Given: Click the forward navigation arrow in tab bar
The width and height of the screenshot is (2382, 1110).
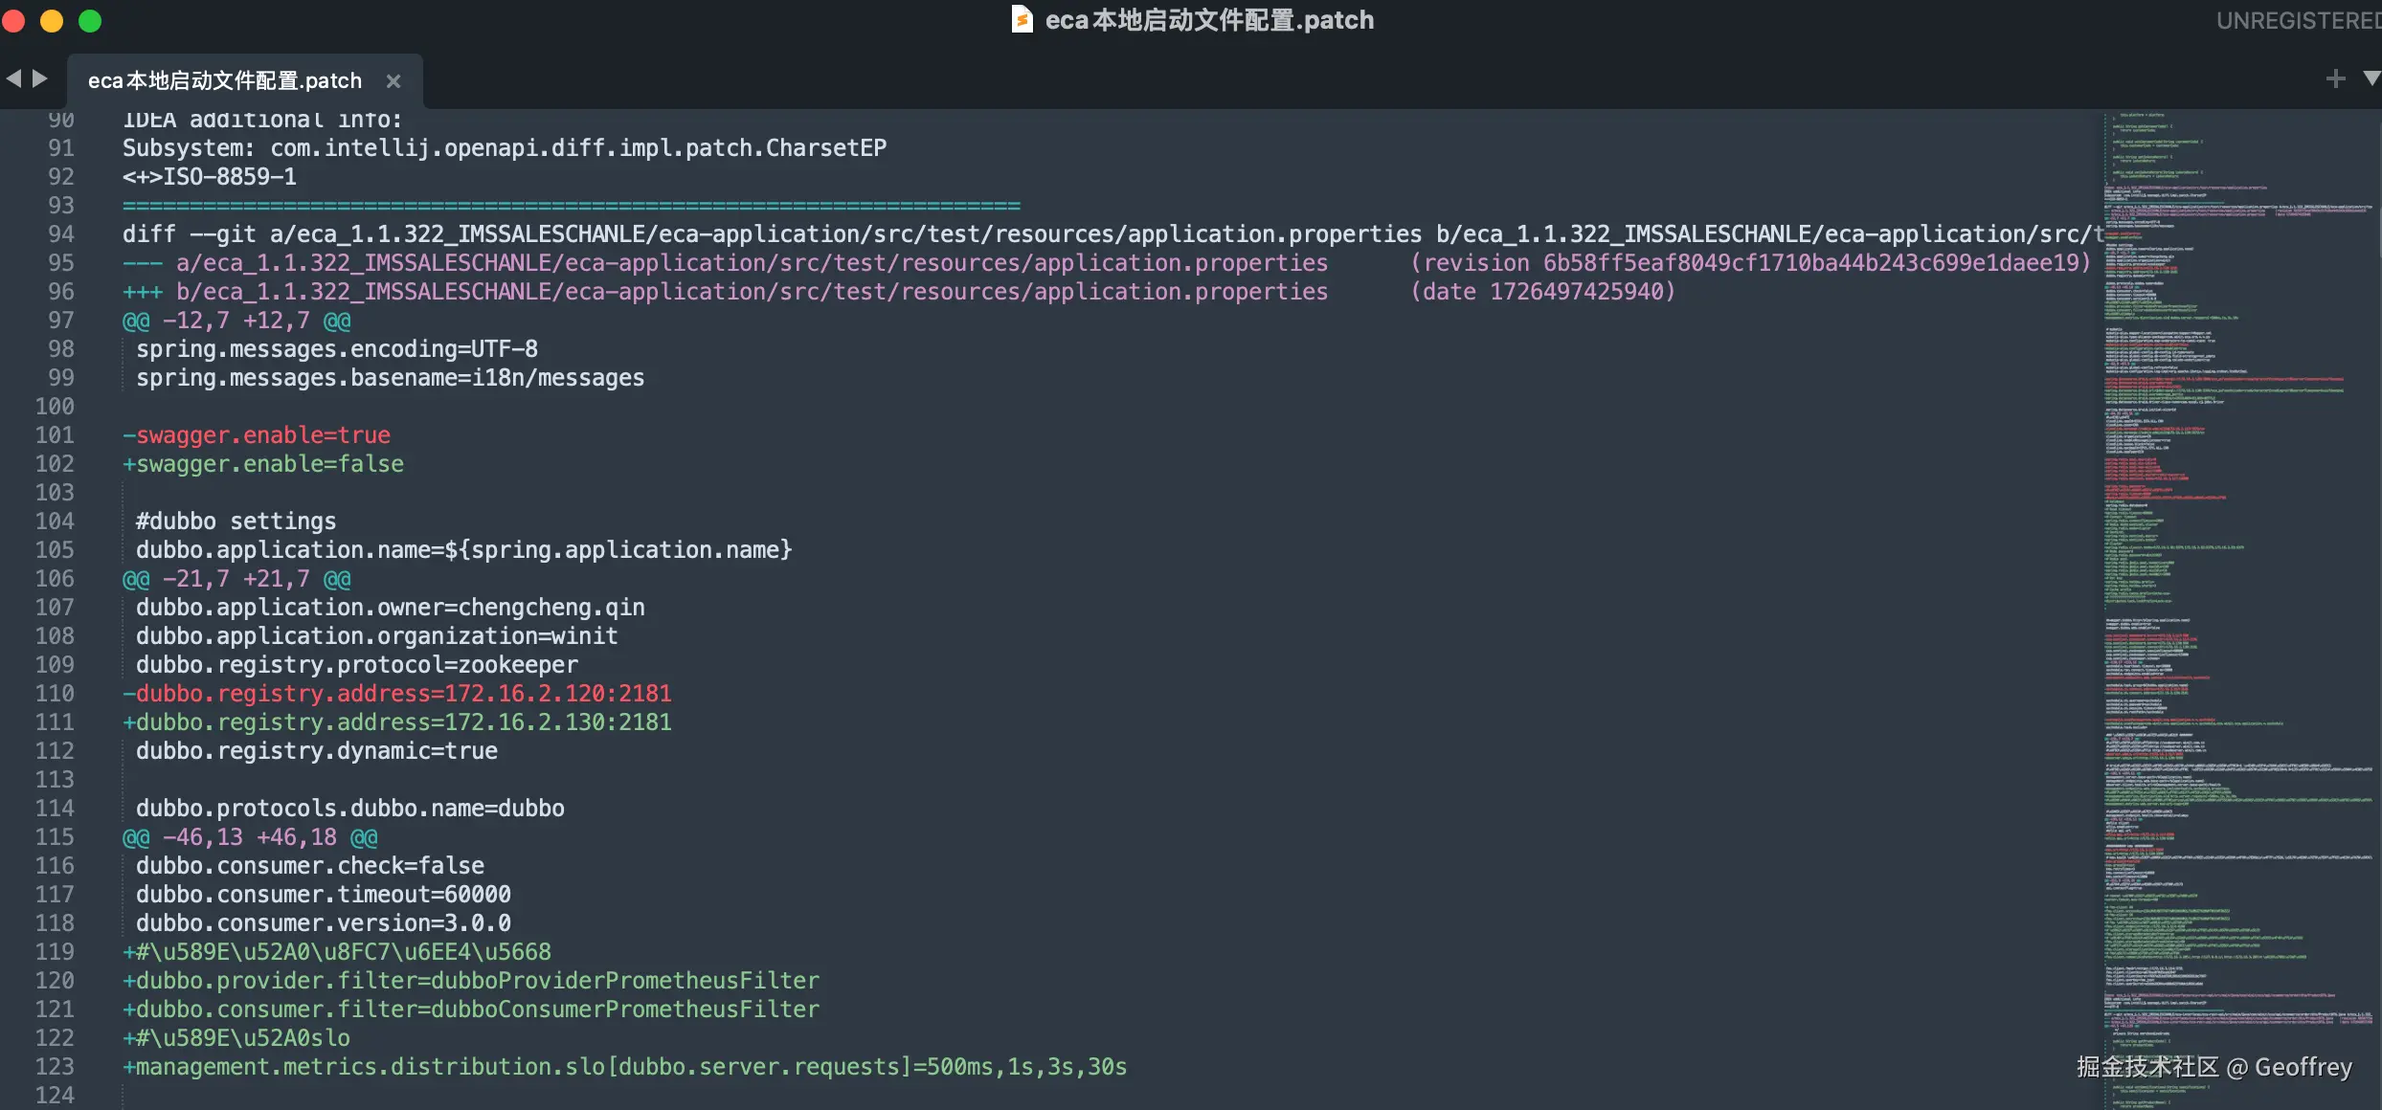Looking at the screenshot, I should click(x=39, y=78).
